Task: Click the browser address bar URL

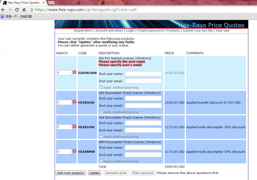Action: (85, 10)
